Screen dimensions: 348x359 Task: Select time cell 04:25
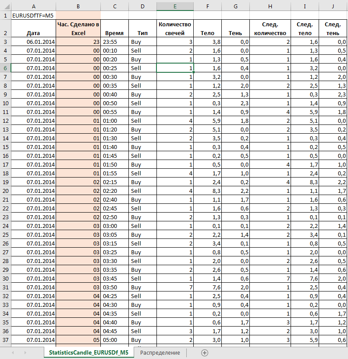115,296
